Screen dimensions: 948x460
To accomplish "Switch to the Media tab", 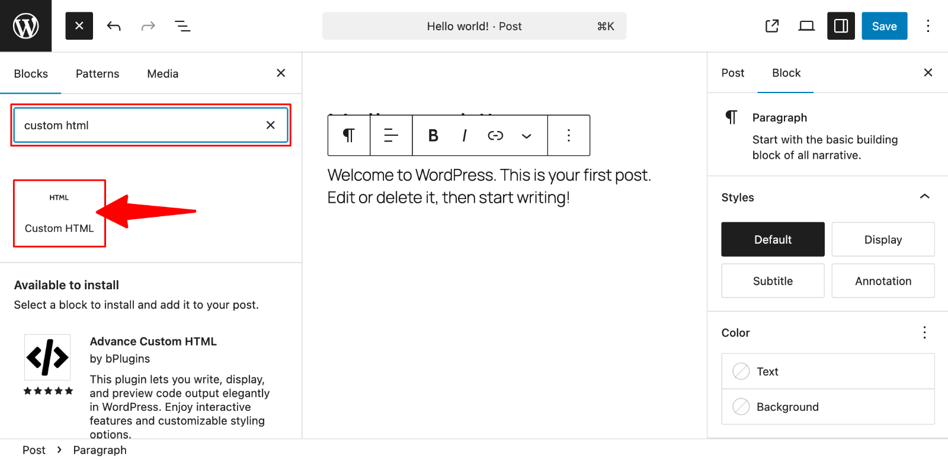I will (163, 74).
